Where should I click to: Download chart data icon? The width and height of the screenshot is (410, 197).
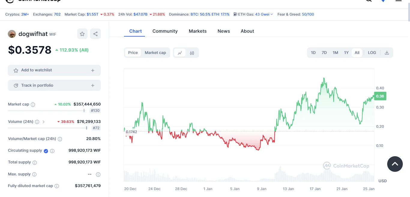tap(387, 53)
